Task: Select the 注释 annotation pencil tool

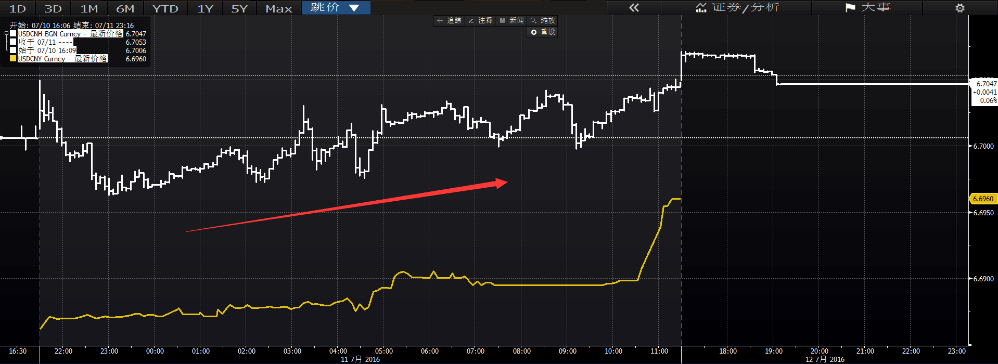Action: tap(480, 20)
